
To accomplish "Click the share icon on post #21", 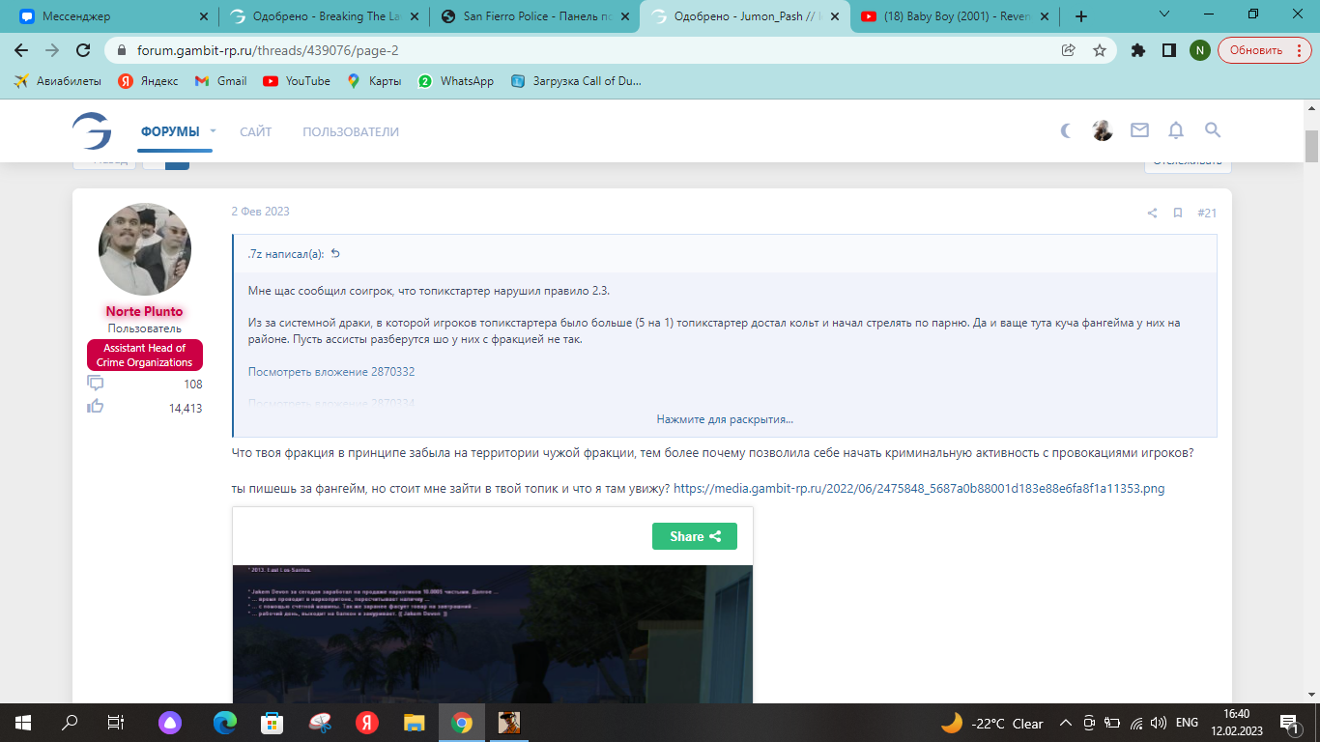I will (1152, 213).
